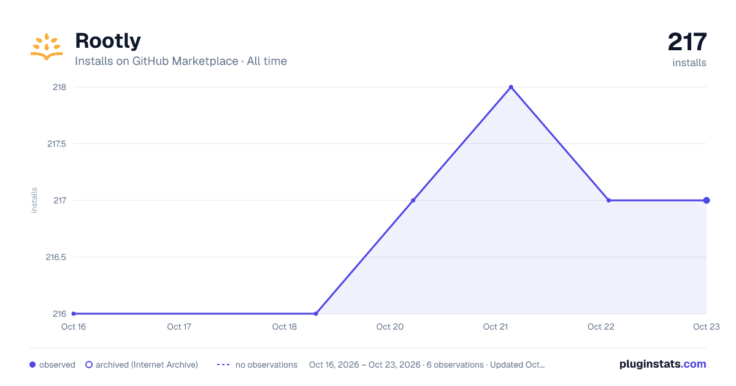Click the x-axis label Oct 17
The width and height of the screenshot is (736, 386).
click(x=179, y=327)
